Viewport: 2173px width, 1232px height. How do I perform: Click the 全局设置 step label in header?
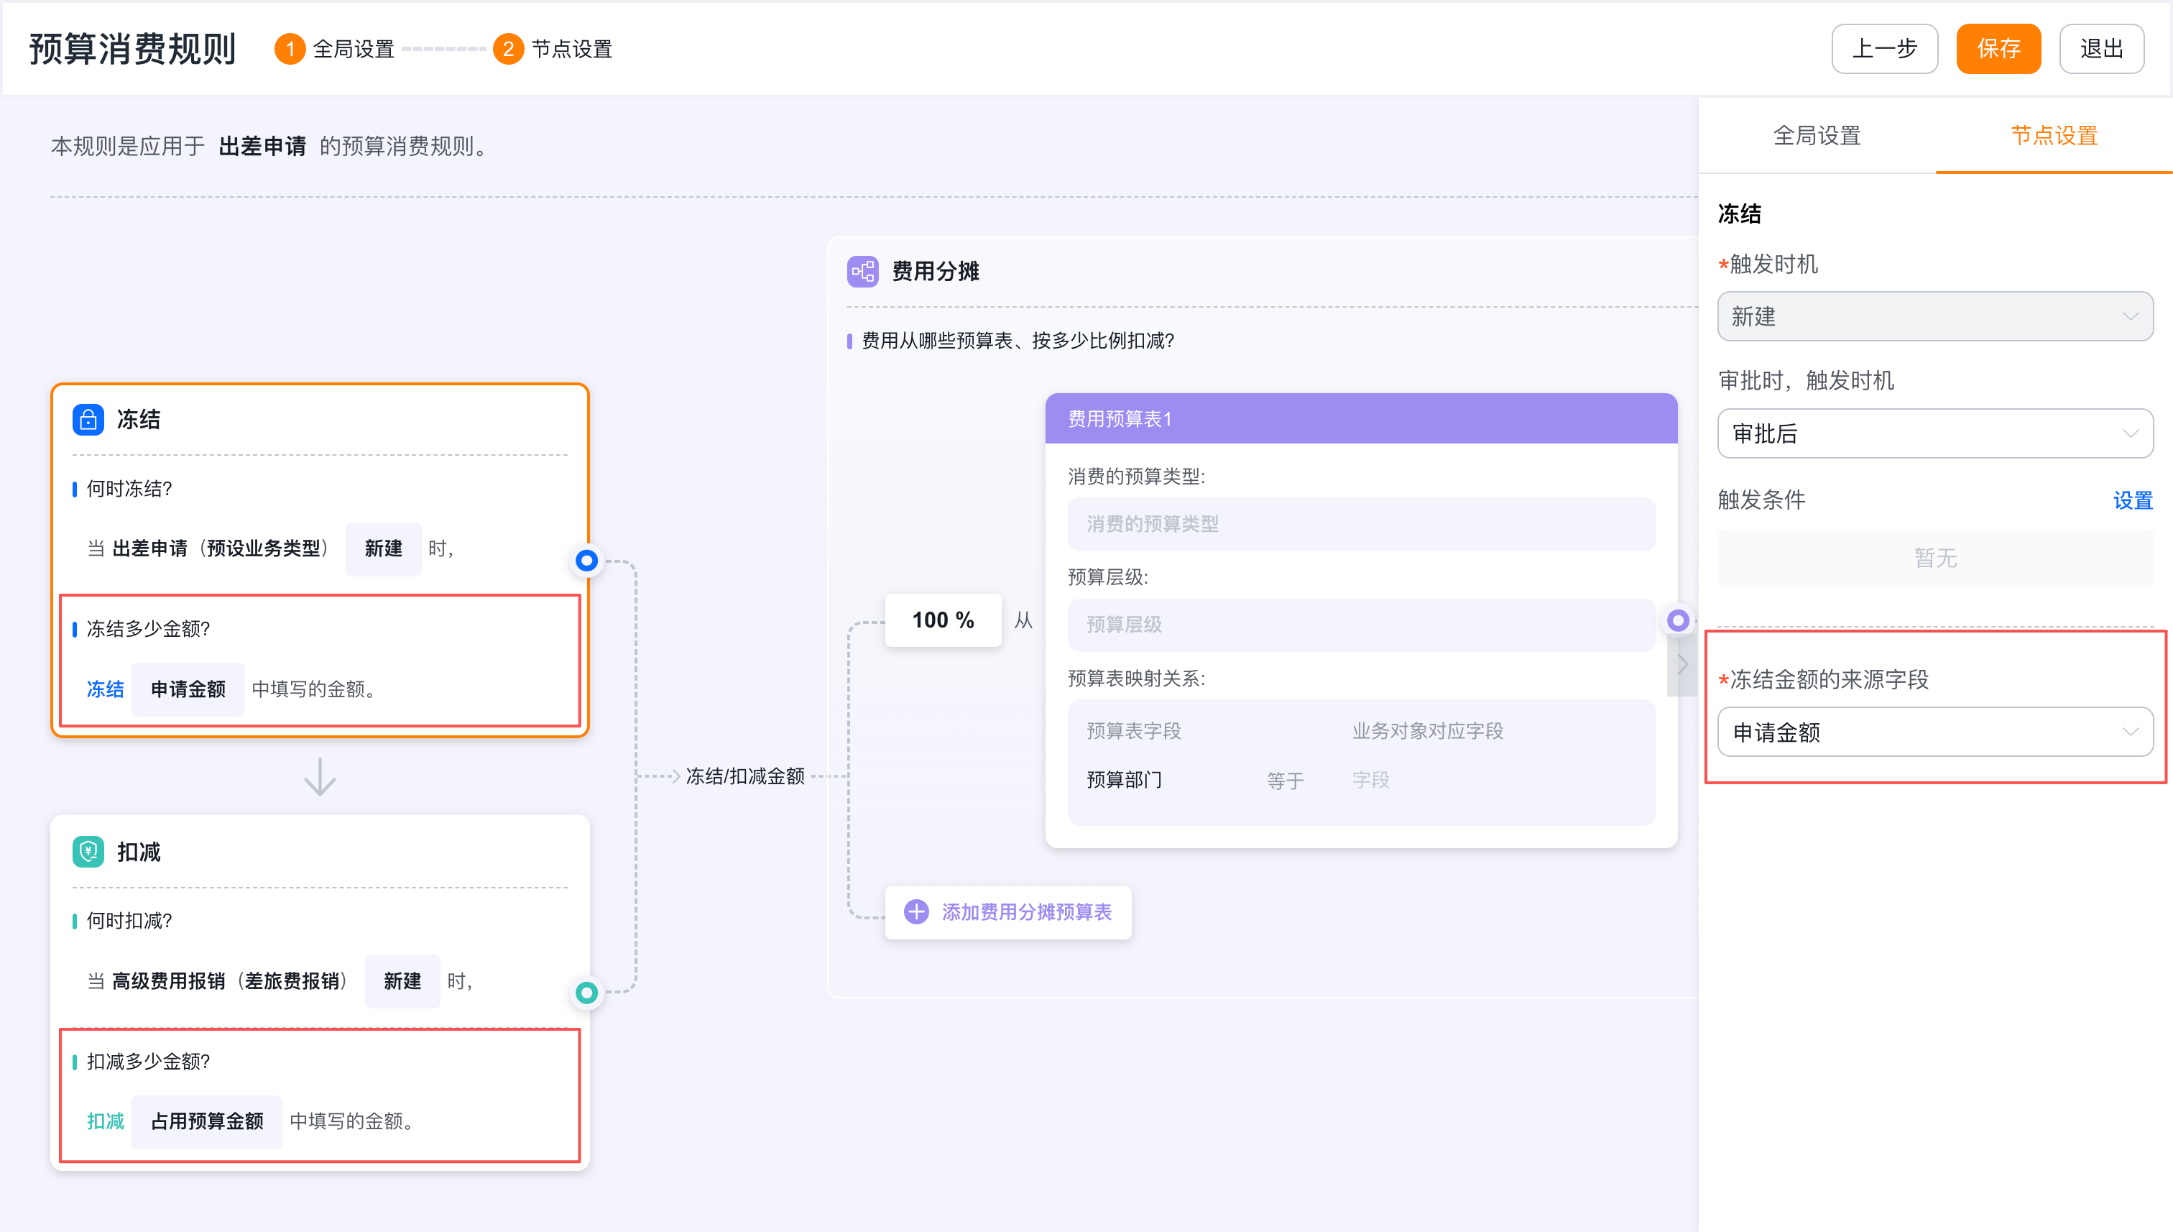coord(354,49)
